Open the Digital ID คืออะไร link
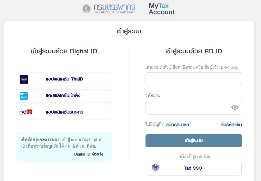This screenshot has height=181, width=261. point(89,154)
